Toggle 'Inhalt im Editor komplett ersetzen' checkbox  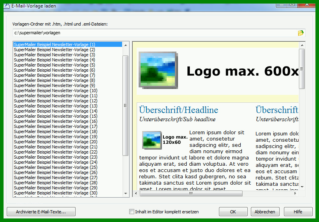point(132,212)
